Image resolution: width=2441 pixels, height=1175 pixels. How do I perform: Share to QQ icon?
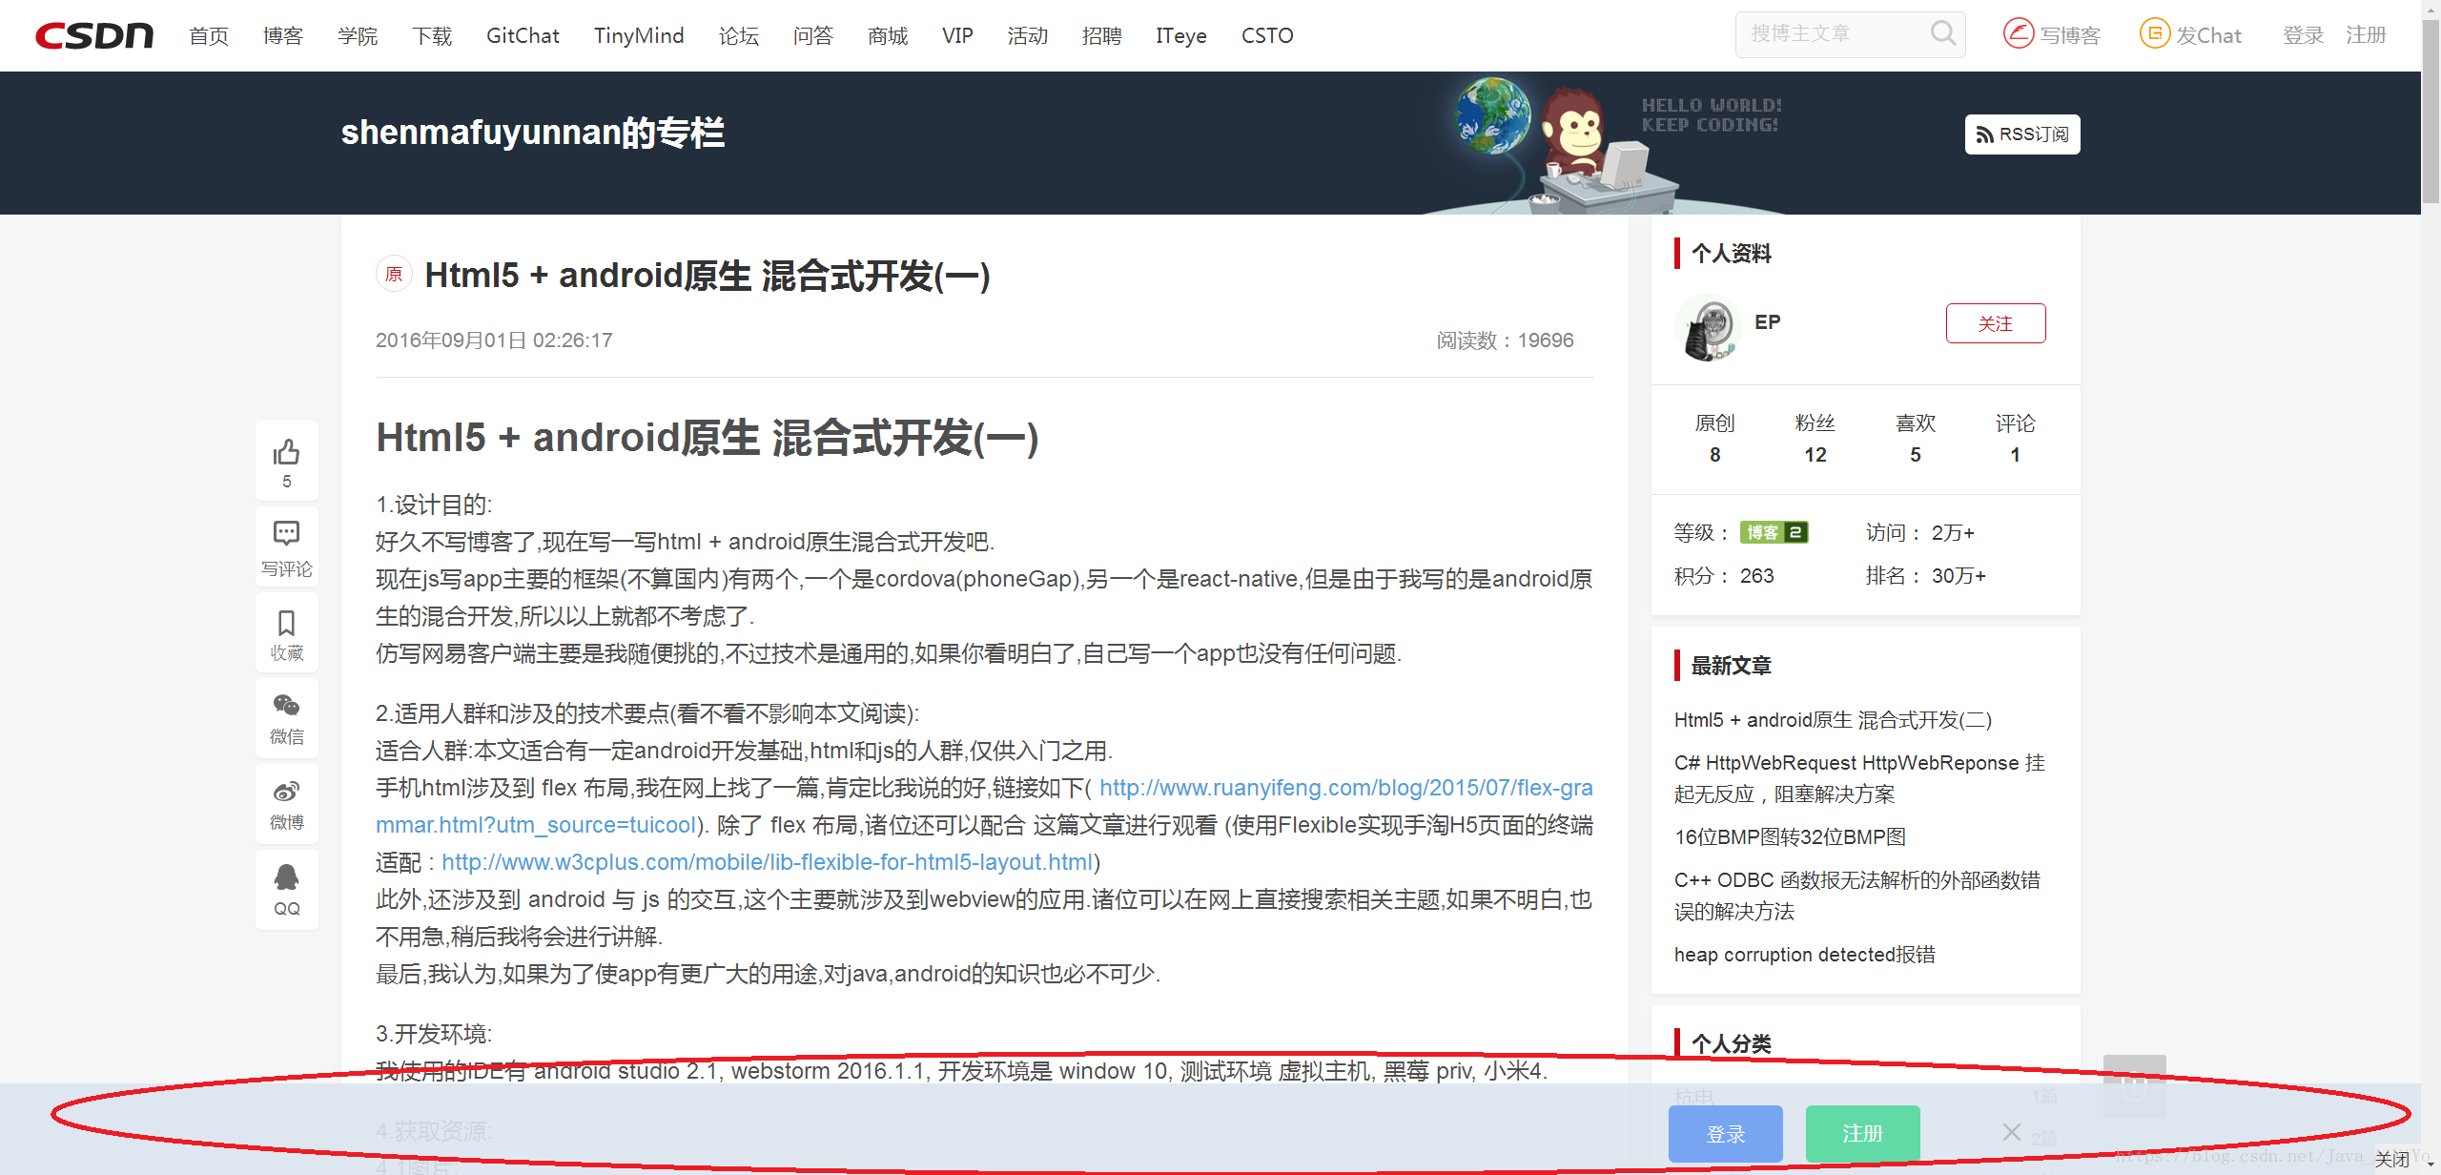point(286,876)
